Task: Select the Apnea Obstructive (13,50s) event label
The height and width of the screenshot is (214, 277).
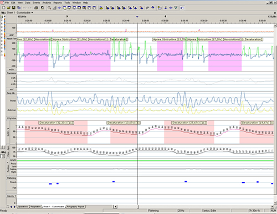Action: (170, 39)
